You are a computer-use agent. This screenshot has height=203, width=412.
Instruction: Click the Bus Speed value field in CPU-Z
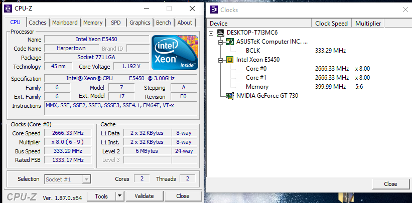[x=68, y=151]
